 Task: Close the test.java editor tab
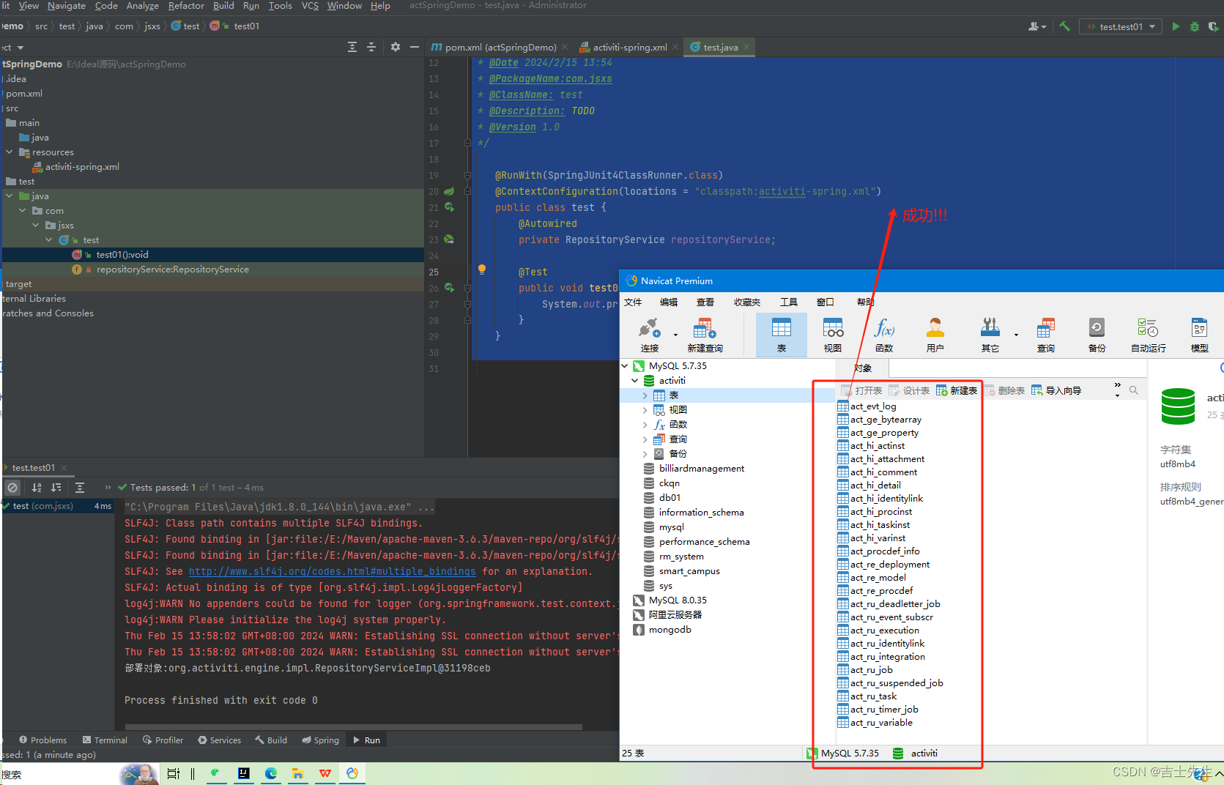746,47
